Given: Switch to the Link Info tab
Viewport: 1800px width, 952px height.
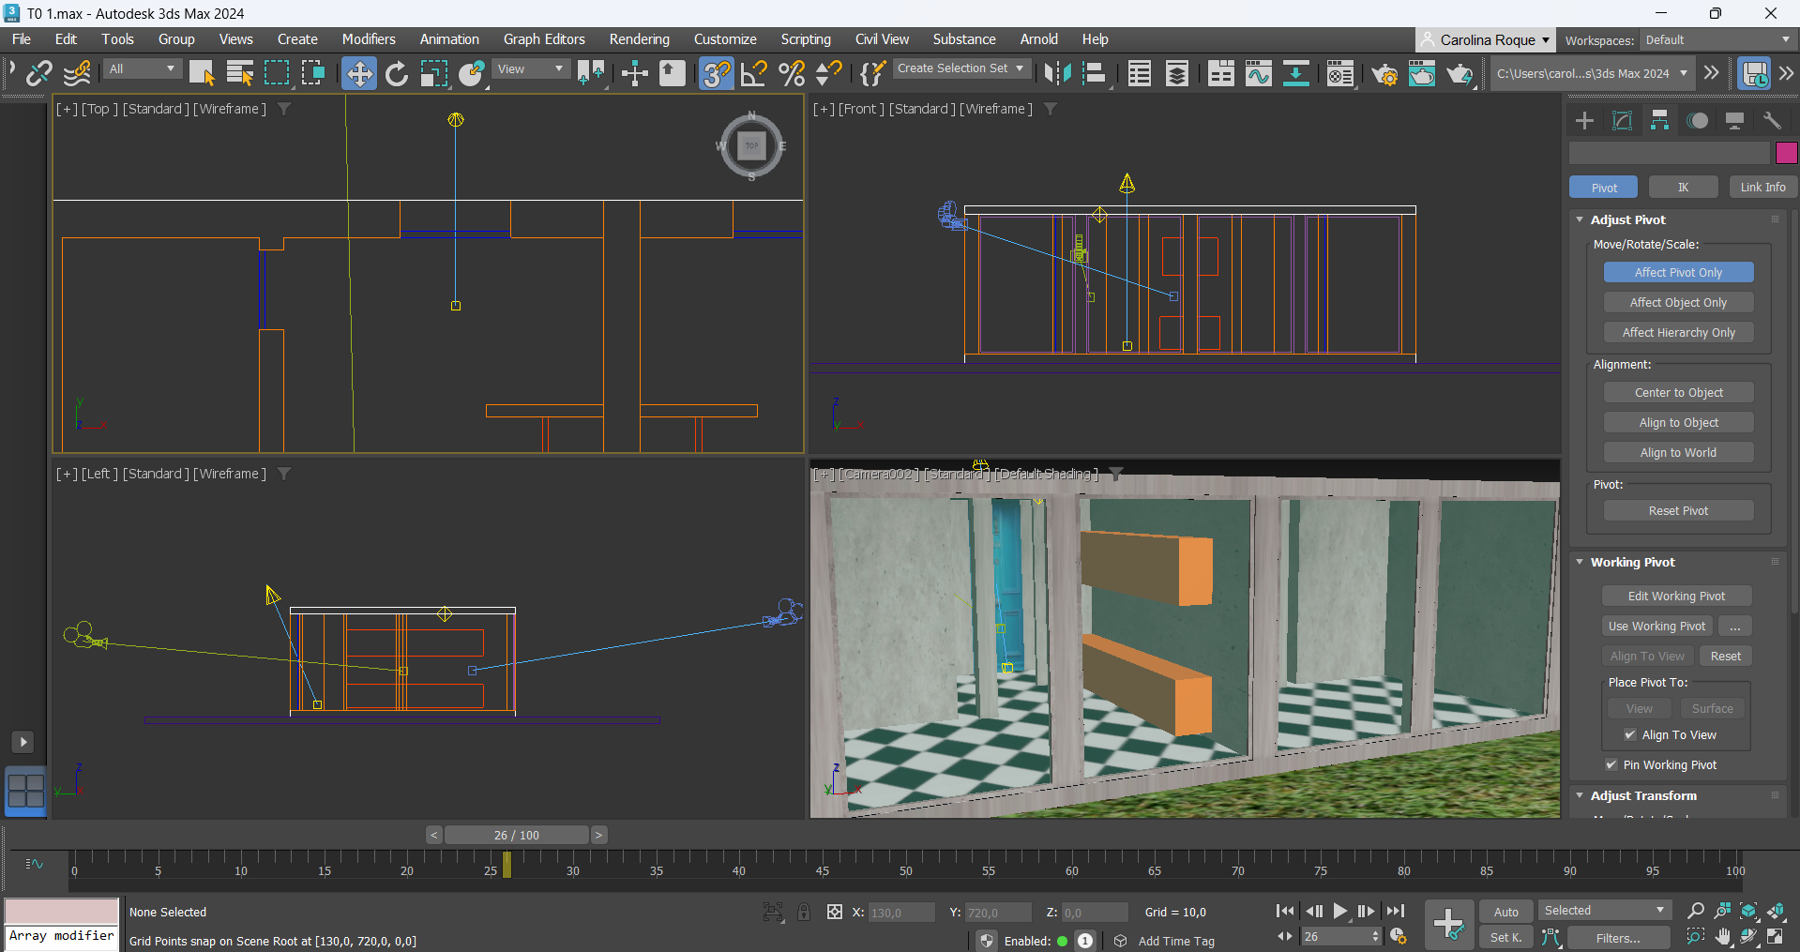Looking at the screenshot, I should coord(1762,188).
